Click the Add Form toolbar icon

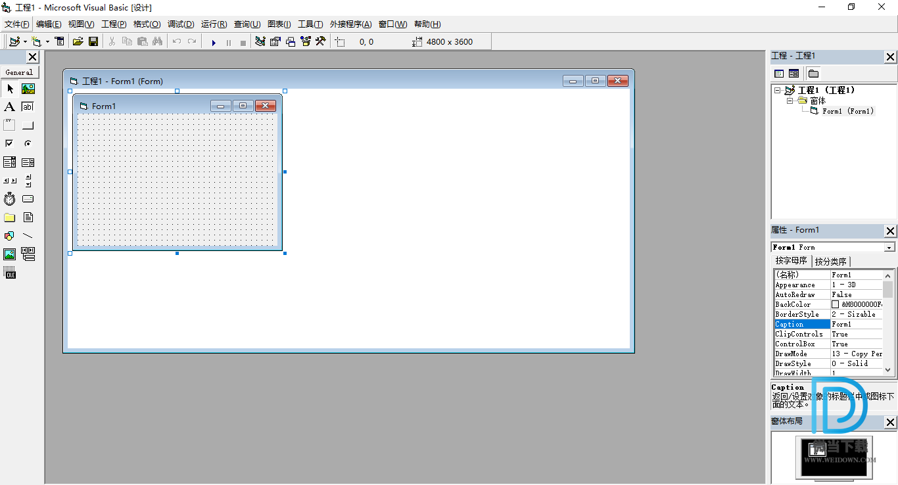pos(37,41)
